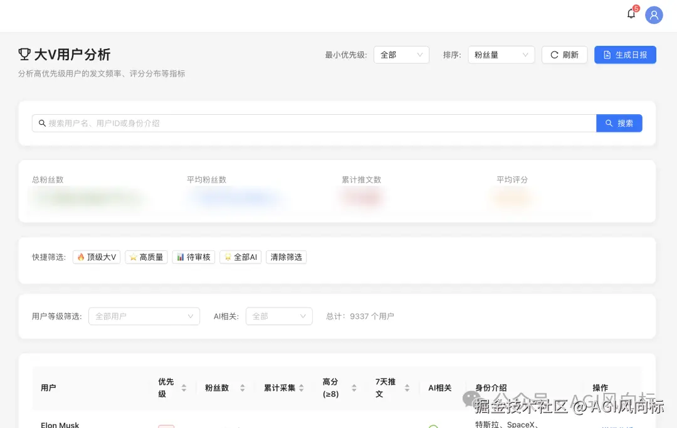Apply the 顶级大V quick filter
This screenshot has height=428, width=677.
(x=97, y=257)
